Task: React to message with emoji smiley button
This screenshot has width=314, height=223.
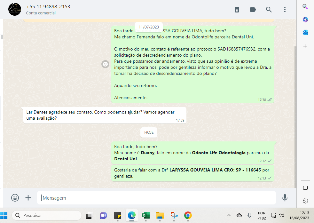Action: [x=105, y=64]
